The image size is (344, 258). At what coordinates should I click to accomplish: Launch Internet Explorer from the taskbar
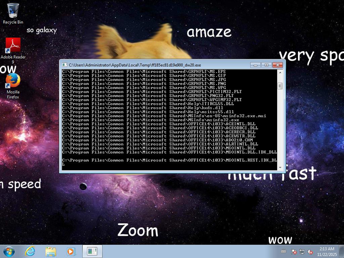pos(30,251)
